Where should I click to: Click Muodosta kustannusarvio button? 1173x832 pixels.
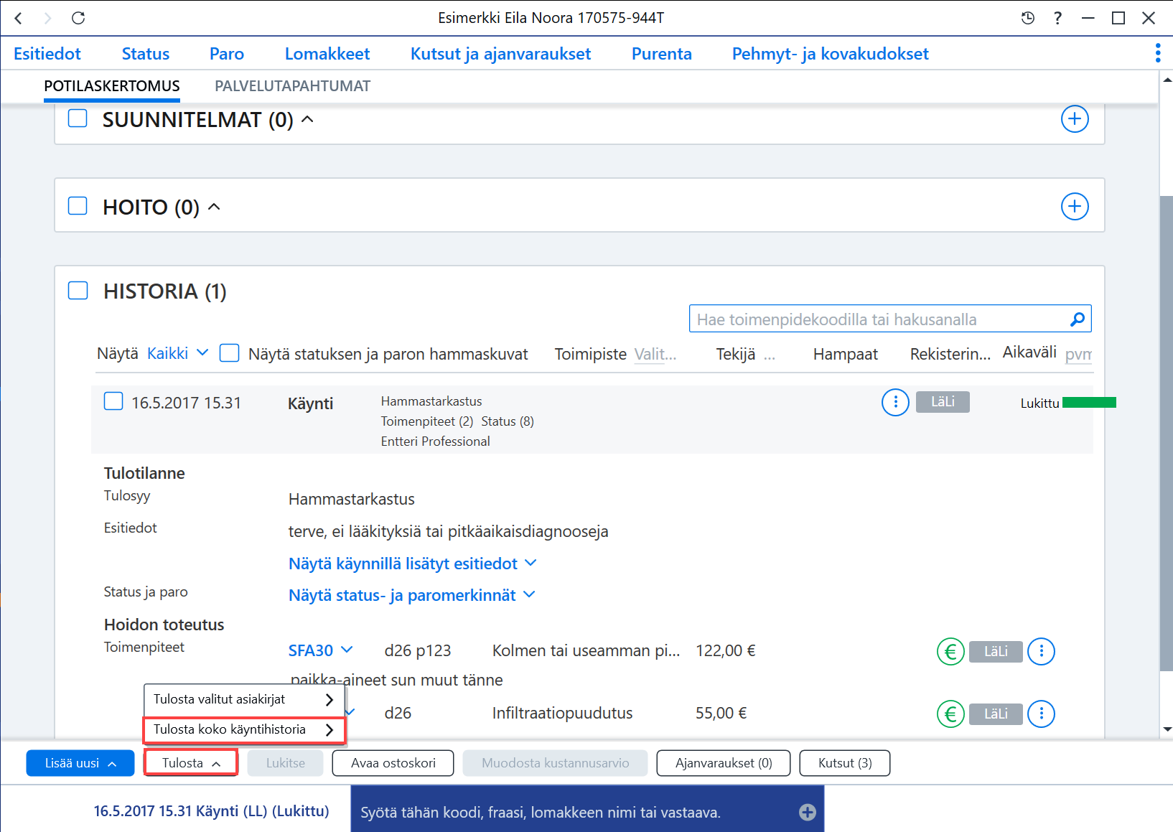(x=556, y=763)
